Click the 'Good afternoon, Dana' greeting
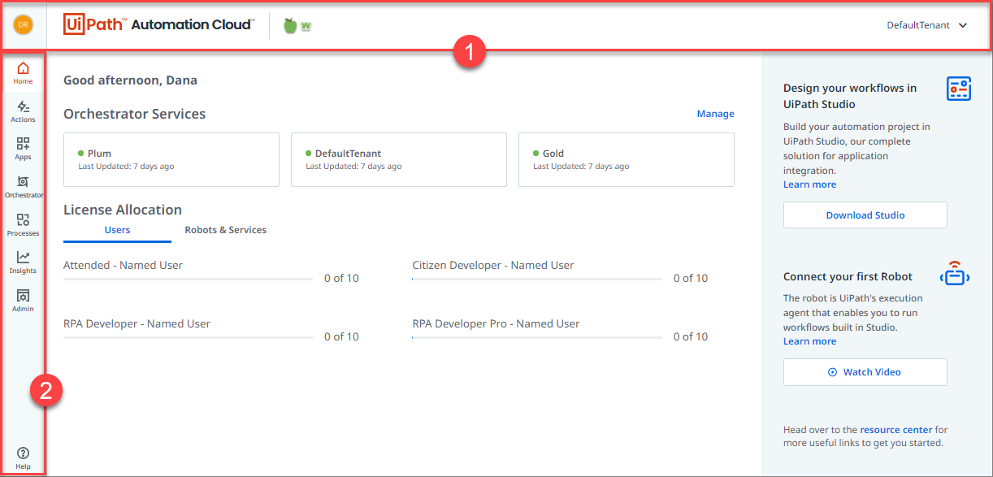Screen dimensions: 993x477 tap(130, 80)
